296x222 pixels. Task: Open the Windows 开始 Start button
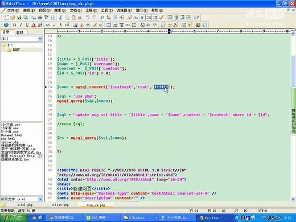click(14, 217)
